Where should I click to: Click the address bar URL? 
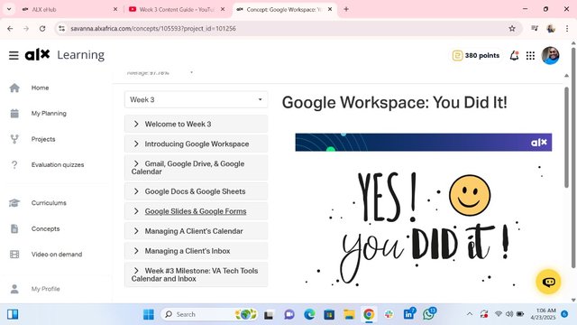153,28
